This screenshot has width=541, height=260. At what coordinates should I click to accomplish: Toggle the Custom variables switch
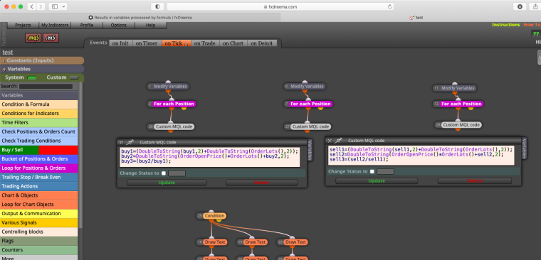tap(74, 78)
